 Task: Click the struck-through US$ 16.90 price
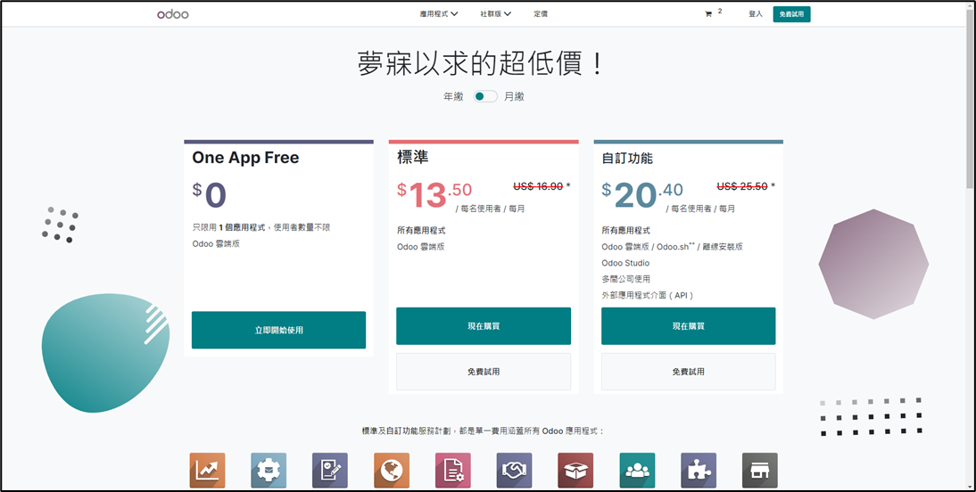click(538, 186)
